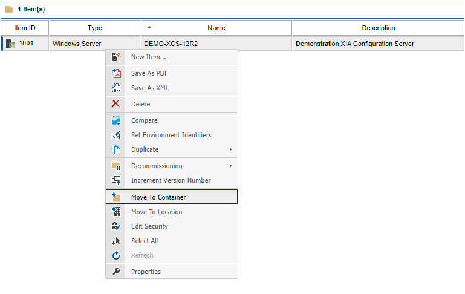Click the Properties wrench icon
Viewport: 465px width, 294px height.
pos(116,272)
